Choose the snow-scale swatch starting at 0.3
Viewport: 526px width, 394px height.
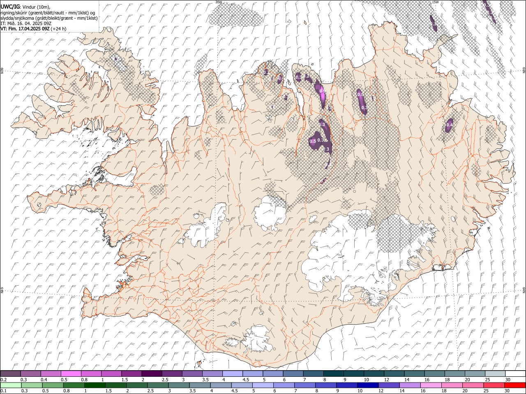(30, 373)
